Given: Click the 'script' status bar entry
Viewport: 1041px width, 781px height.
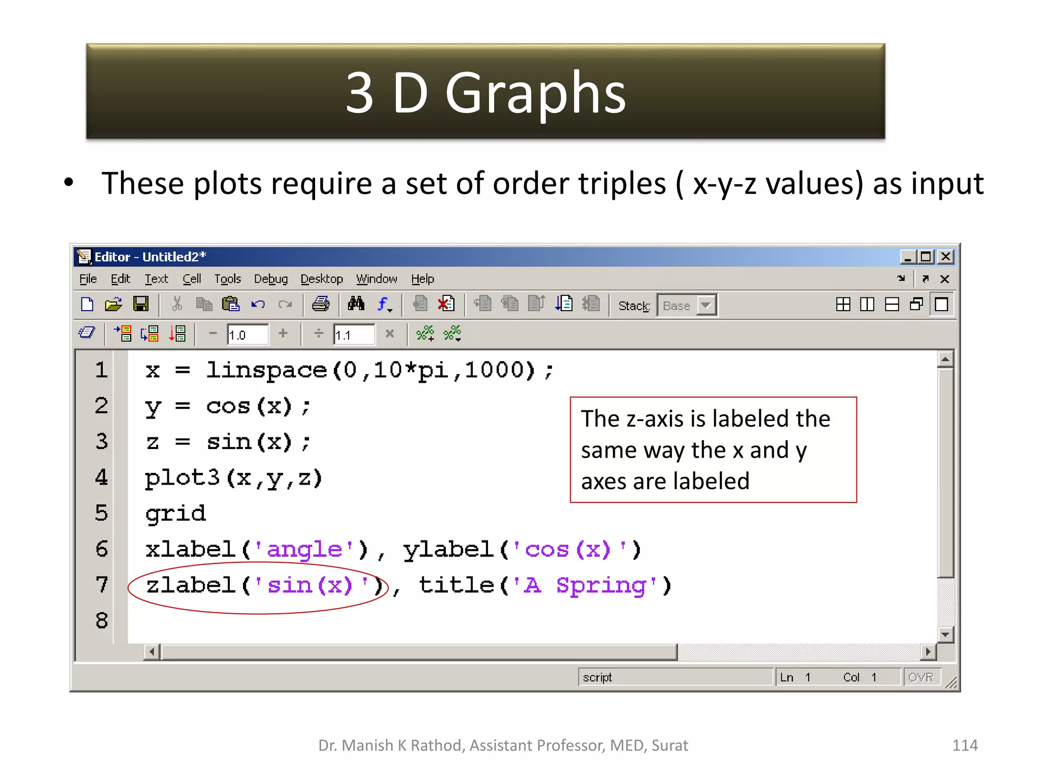Looking at the screenshot, I should (675, 677).
